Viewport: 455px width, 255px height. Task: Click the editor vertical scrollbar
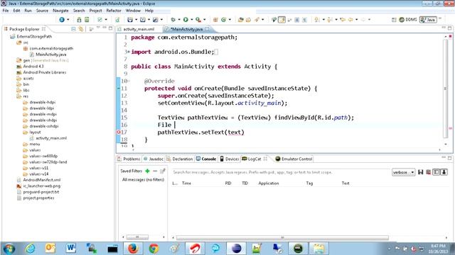pos(446,88)
